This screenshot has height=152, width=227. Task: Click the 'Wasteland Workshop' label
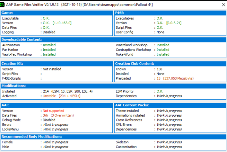pyautogui.click(x=131, y=45)
